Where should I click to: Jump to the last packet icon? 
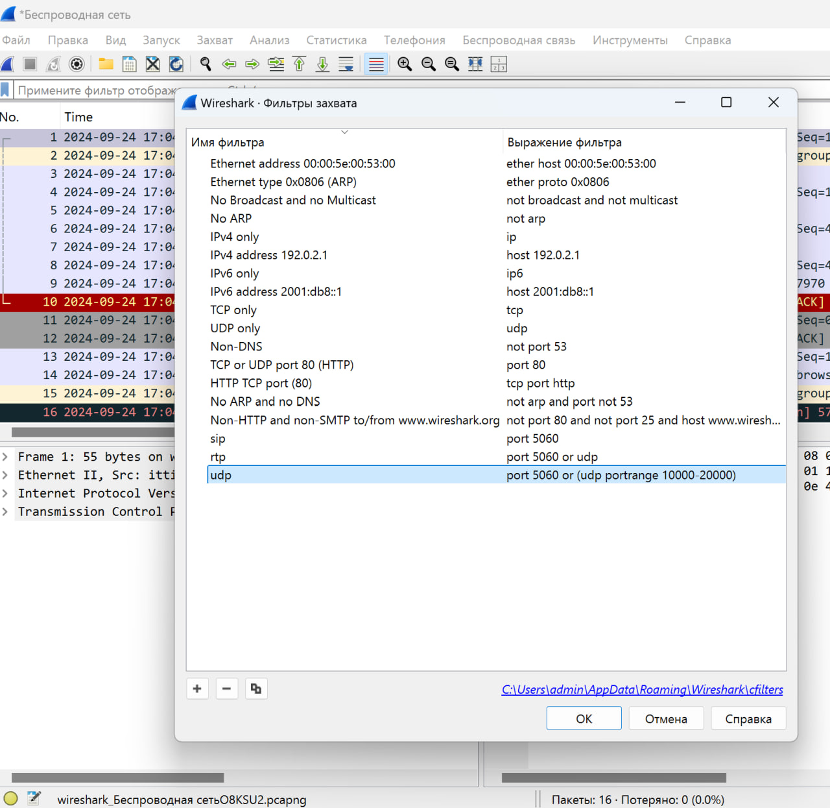(322, 64)
